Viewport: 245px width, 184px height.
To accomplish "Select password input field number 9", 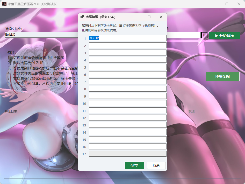I will pyautogui.click(x=128, y=96).
